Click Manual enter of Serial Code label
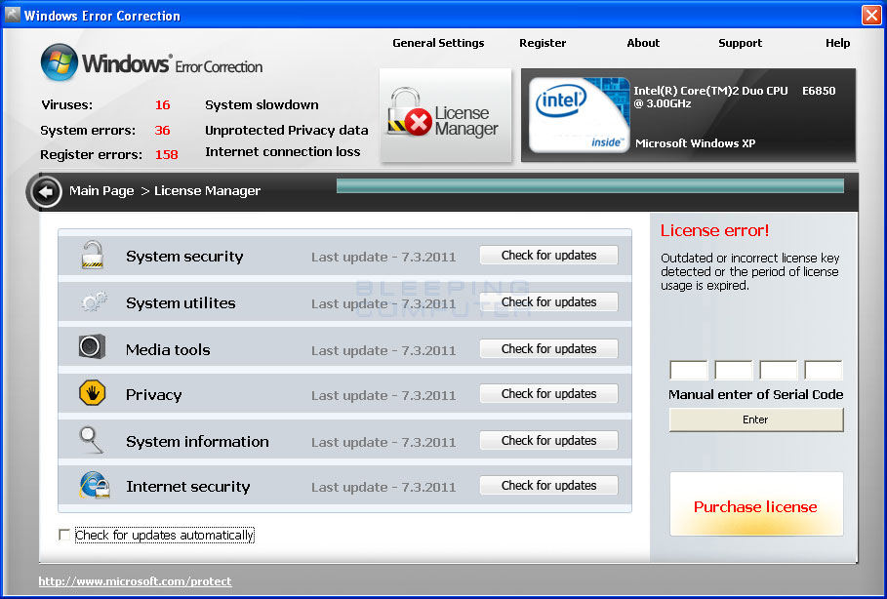This screenshot has width=887, height=599. click(756, 394)
